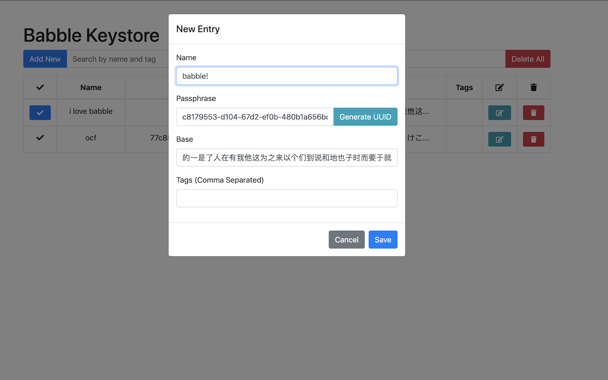Click the Search by name and tag box

pos(117,59)
